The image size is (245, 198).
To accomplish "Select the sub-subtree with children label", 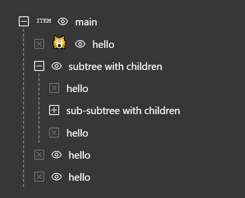I will pyautogui.click(x=123, y=111).
